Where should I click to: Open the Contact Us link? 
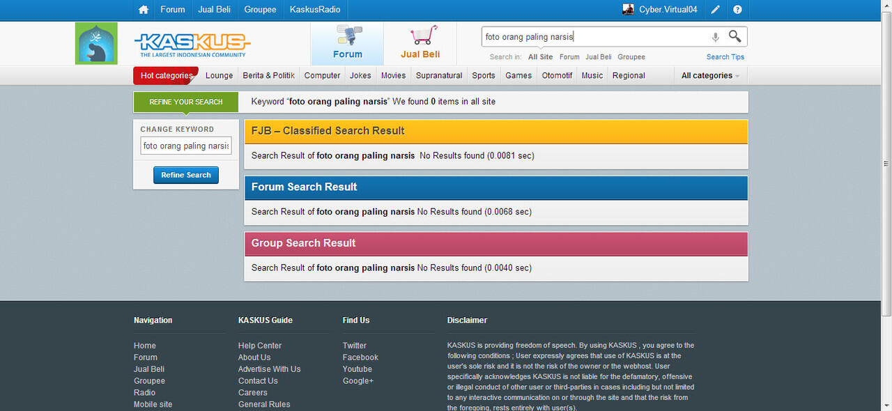(x=258, y=381)
